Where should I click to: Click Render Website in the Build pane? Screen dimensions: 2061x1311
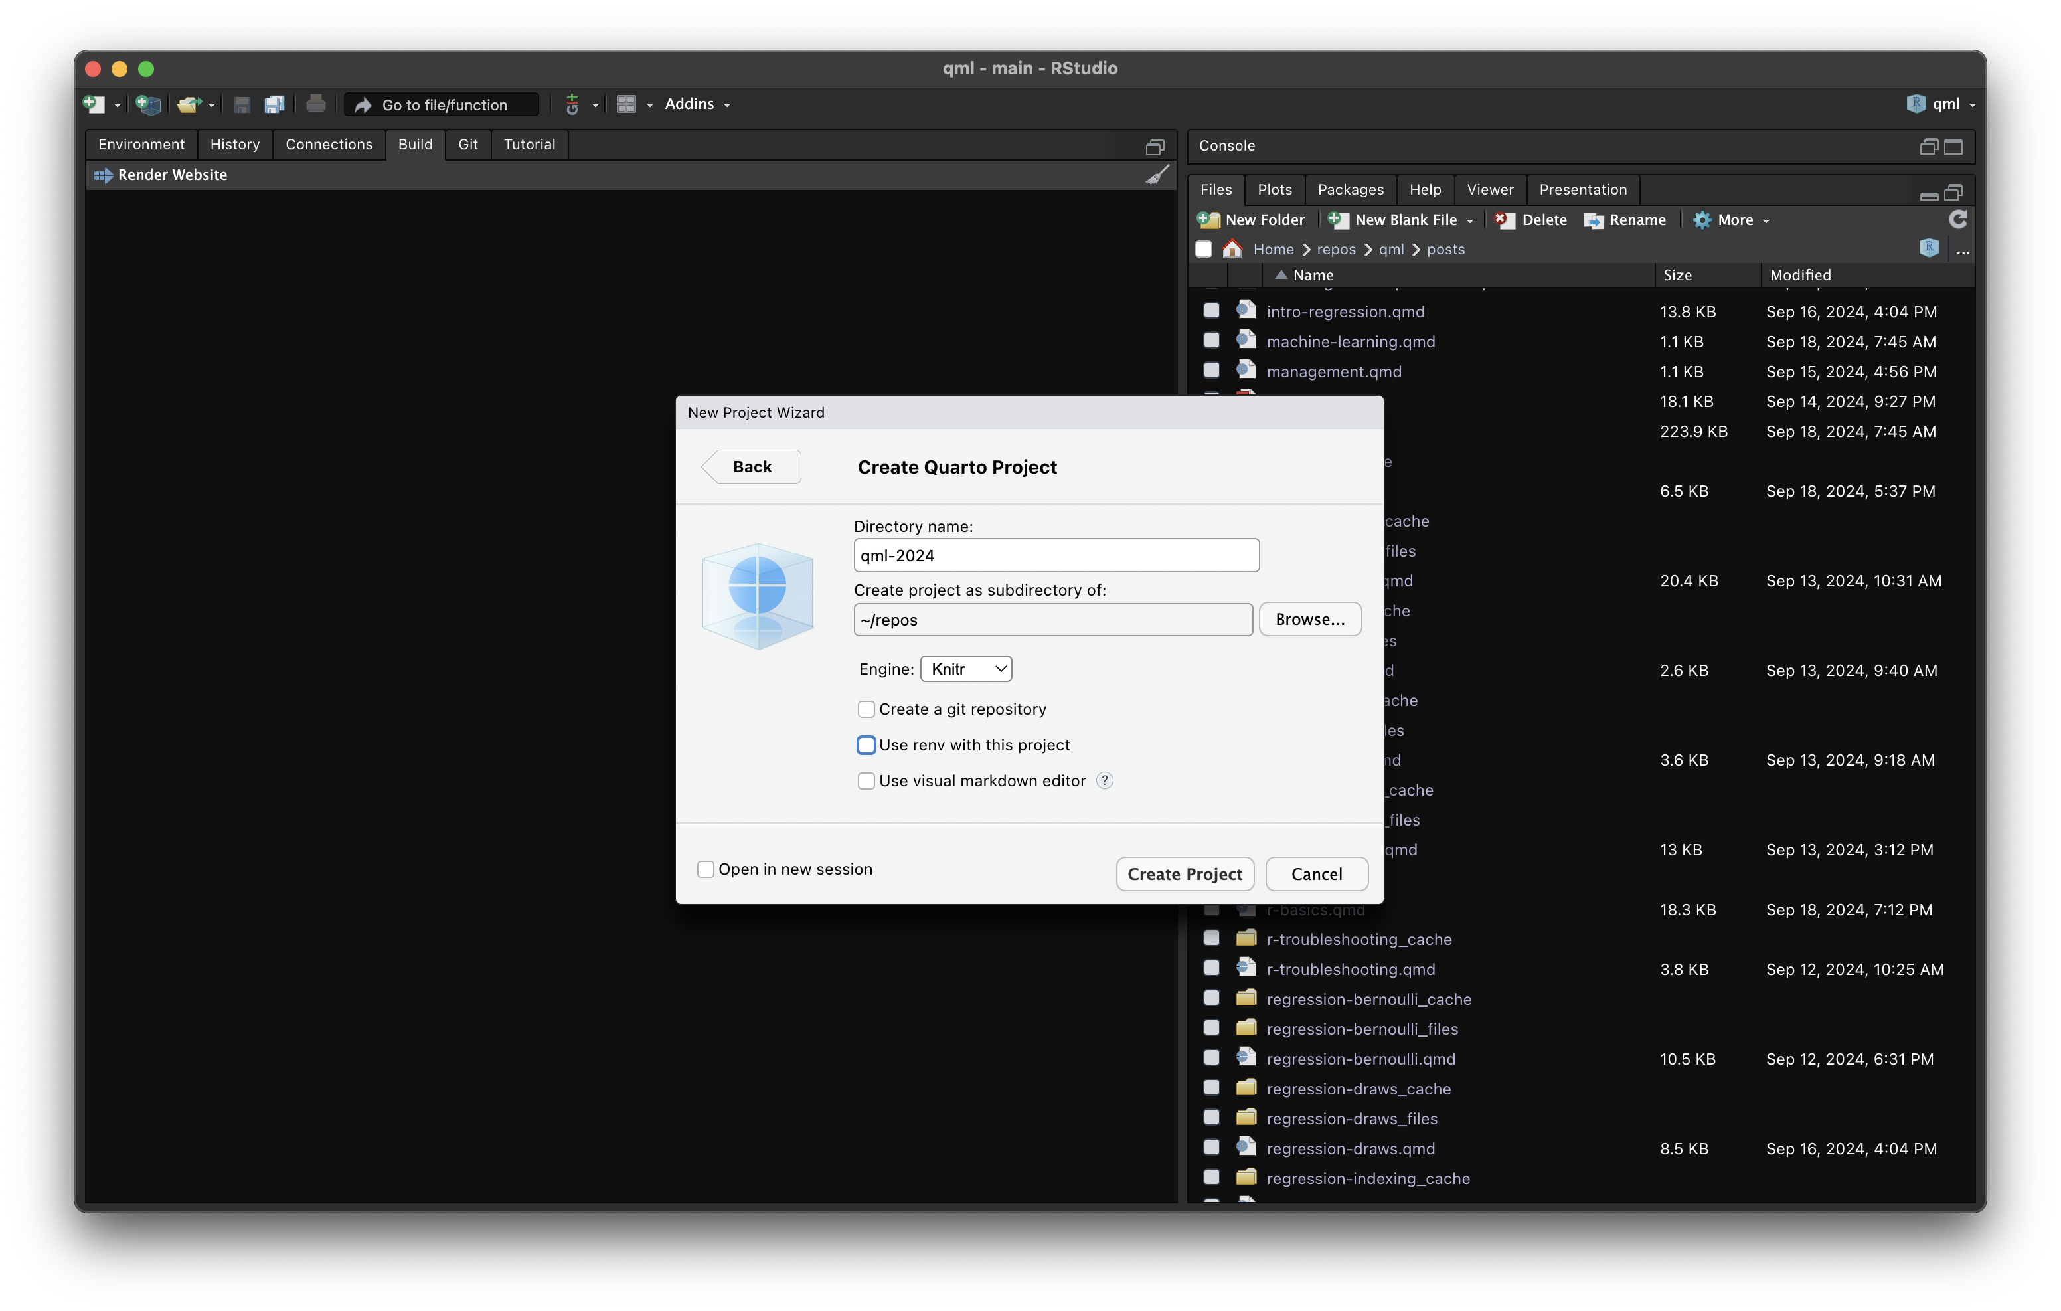[x=161, y=175]
